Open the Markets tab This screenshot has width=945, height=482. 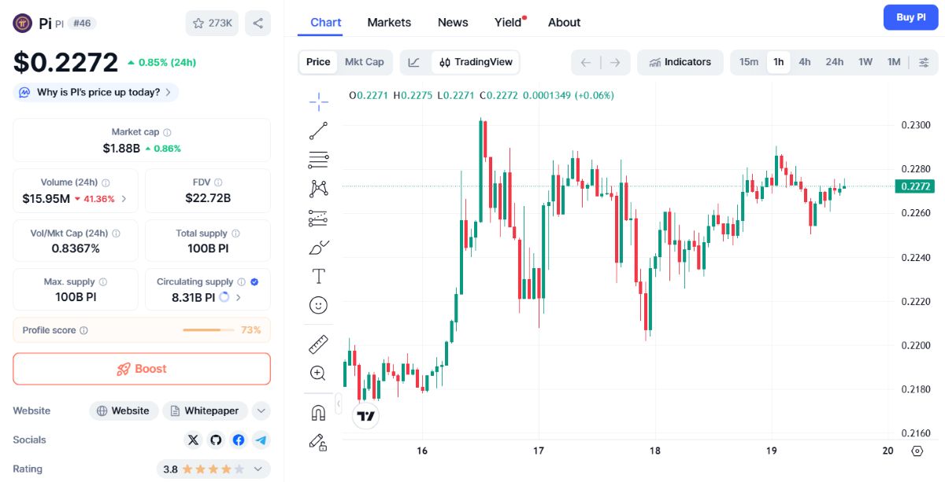pyautogui.click(x=389, y=22)
